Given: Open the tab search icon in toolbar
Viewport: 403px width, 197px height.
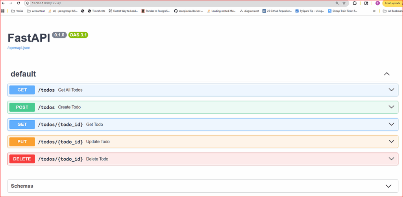Looking at the screenshot, I should pos(366,3).
